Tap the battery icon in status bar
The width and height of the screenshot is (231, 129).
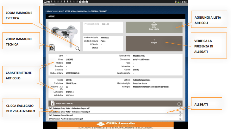[x=178, y=2]
